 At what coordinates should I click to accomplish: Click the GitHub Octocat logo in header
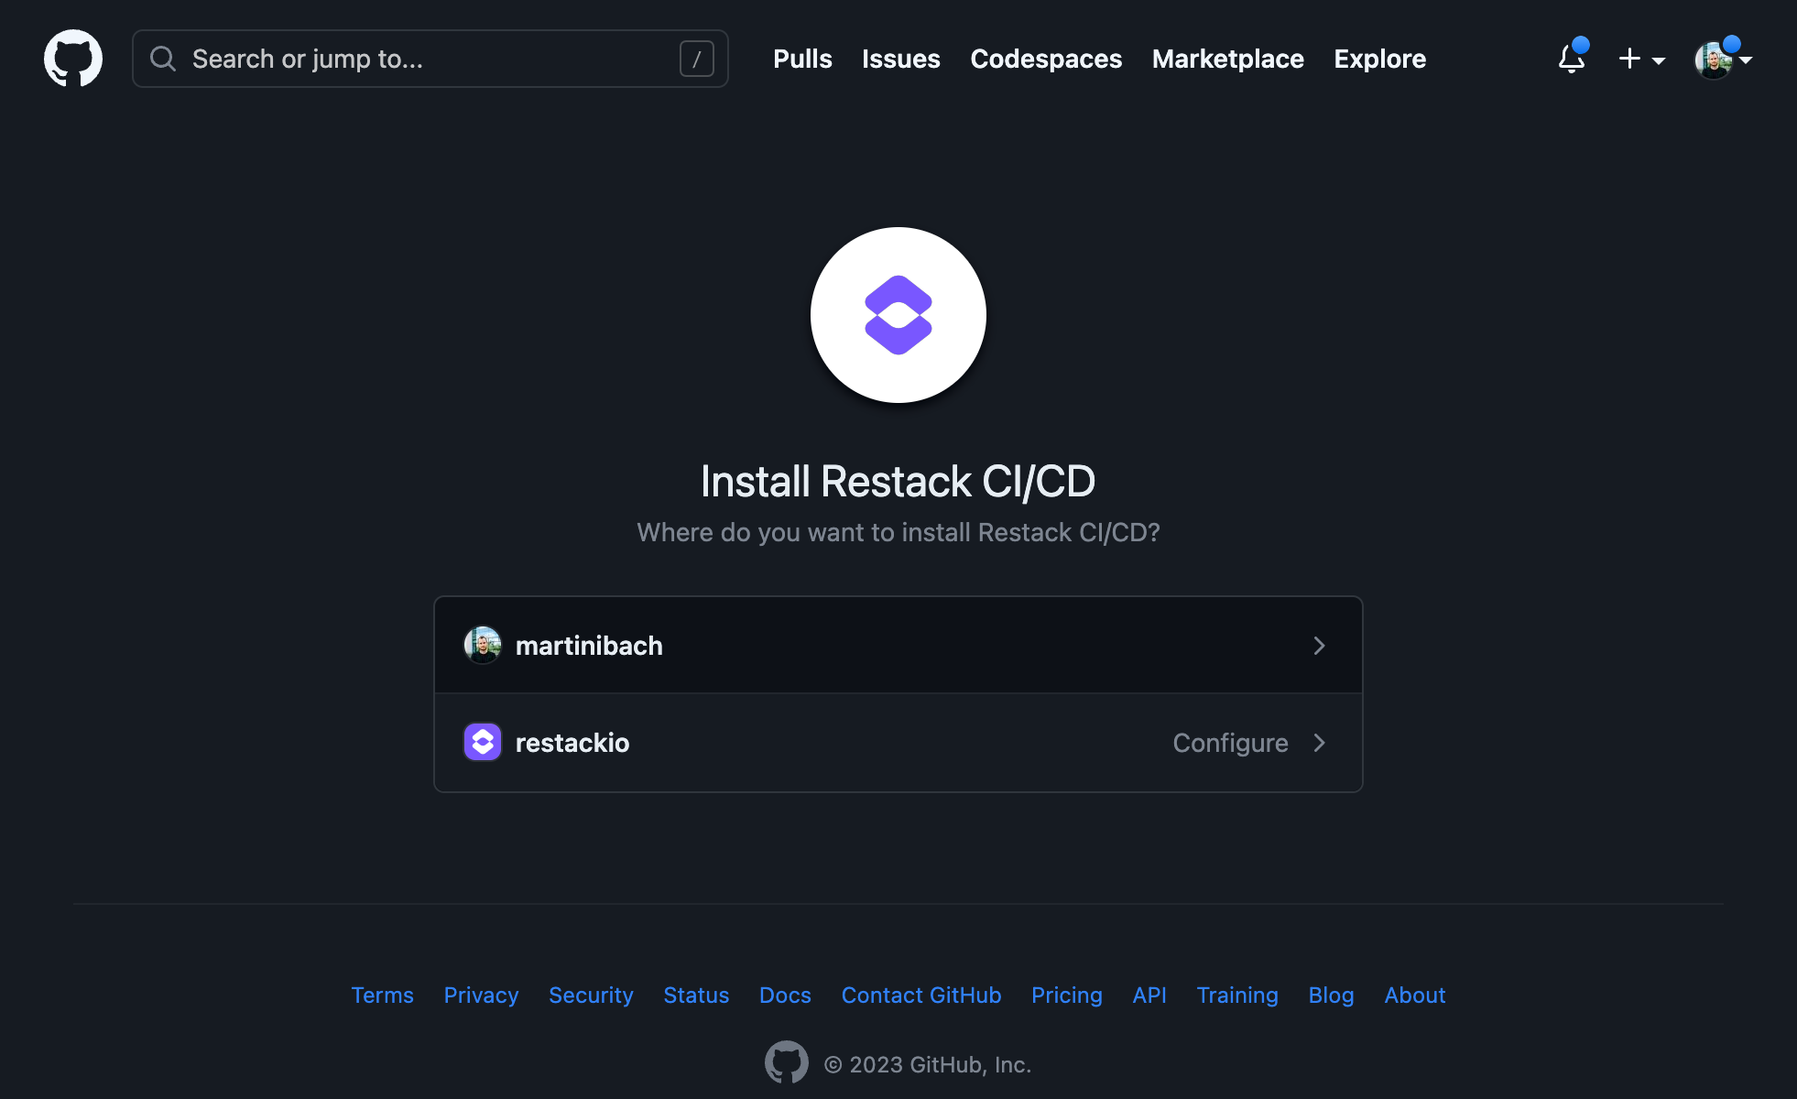(x=73, y=59)
